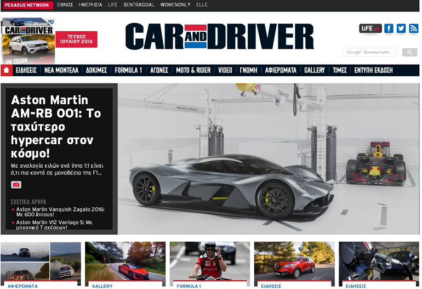Open the ΕΙΔΗΣΕΙΣ menu item
This screenshot has width=422, height=289.
(26, 70)
